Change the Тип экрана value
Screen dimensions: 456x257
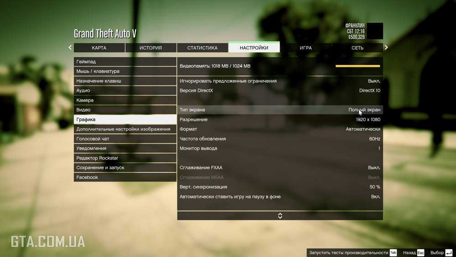pyautogui.click(x=280, y=110)
